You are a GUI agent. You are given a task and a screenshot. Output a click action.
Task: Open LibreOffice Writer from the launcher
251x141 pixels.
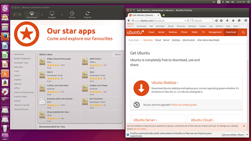5,46
